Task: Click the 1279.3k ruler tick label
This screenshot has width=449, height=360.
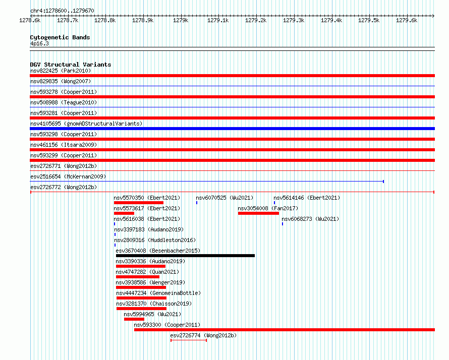Action: tap(294, 20)
